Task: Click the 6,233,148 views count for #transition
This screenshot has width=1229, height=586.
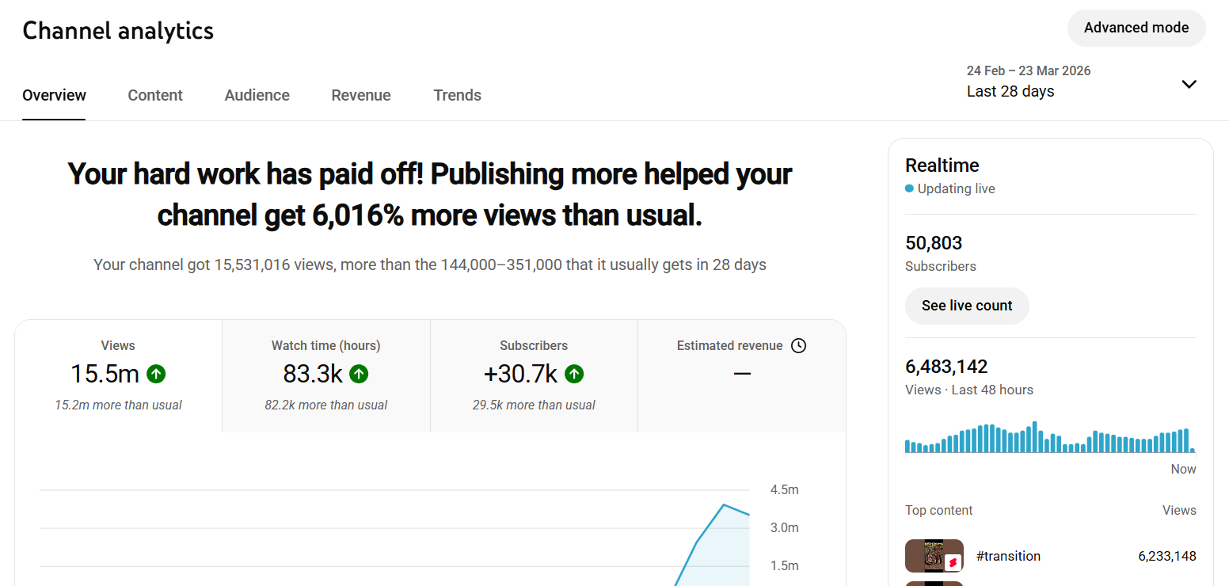Action: tap(1166, 556)
